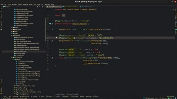Click the Structure sidebar tab on left edge
This screenshot has height=99, width=177.
[x=1, y=91]
